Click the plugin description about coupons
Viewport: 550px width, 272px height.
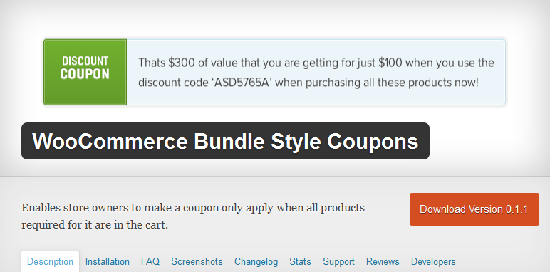click(193, 216)
